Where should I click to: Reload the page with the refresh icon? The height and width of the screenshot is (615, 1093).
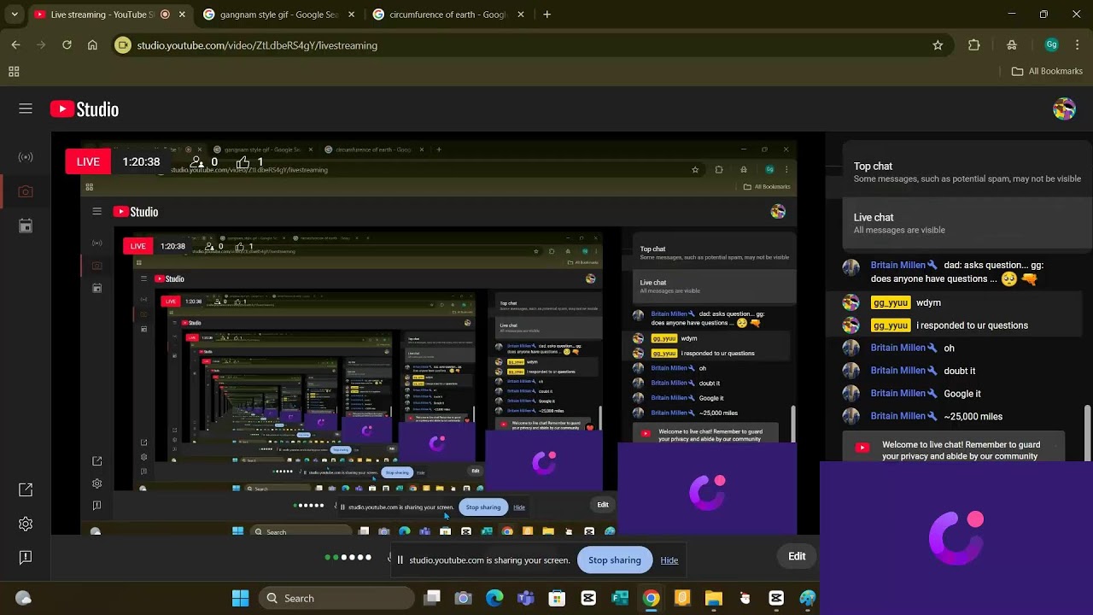coord(67,45)
